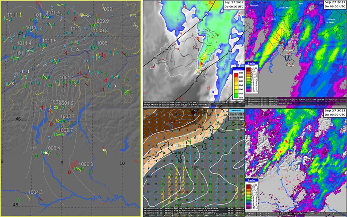Click the 1006.3 pressure reading
The image size is (347, 217).
click(86, 164)
